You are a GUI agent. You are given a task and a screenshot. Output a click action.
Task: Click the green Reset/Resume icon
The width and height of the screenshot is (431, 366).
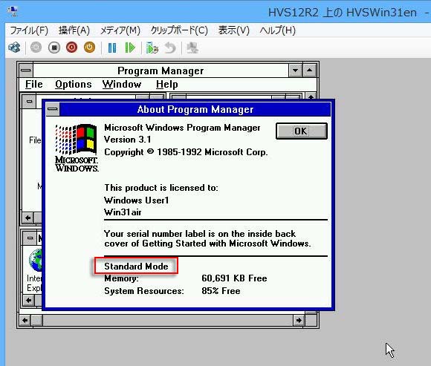coord(130,48)
